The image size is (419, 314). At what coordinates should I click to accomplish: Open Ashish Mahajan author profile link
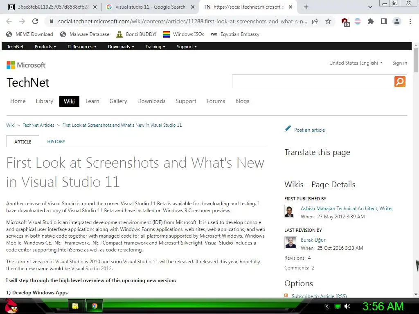coord(347,208)
